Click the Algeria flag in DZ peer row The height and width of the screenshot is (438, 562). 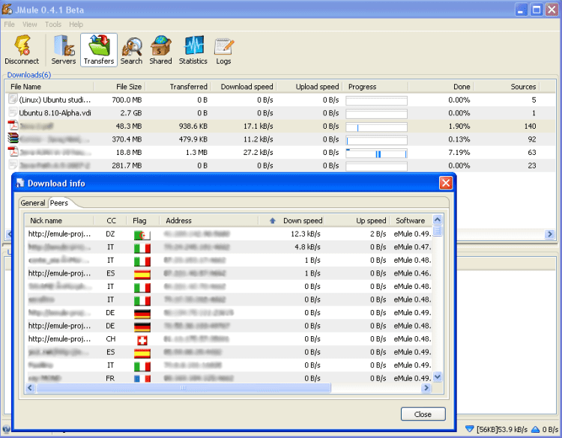(x=142, y=235)
